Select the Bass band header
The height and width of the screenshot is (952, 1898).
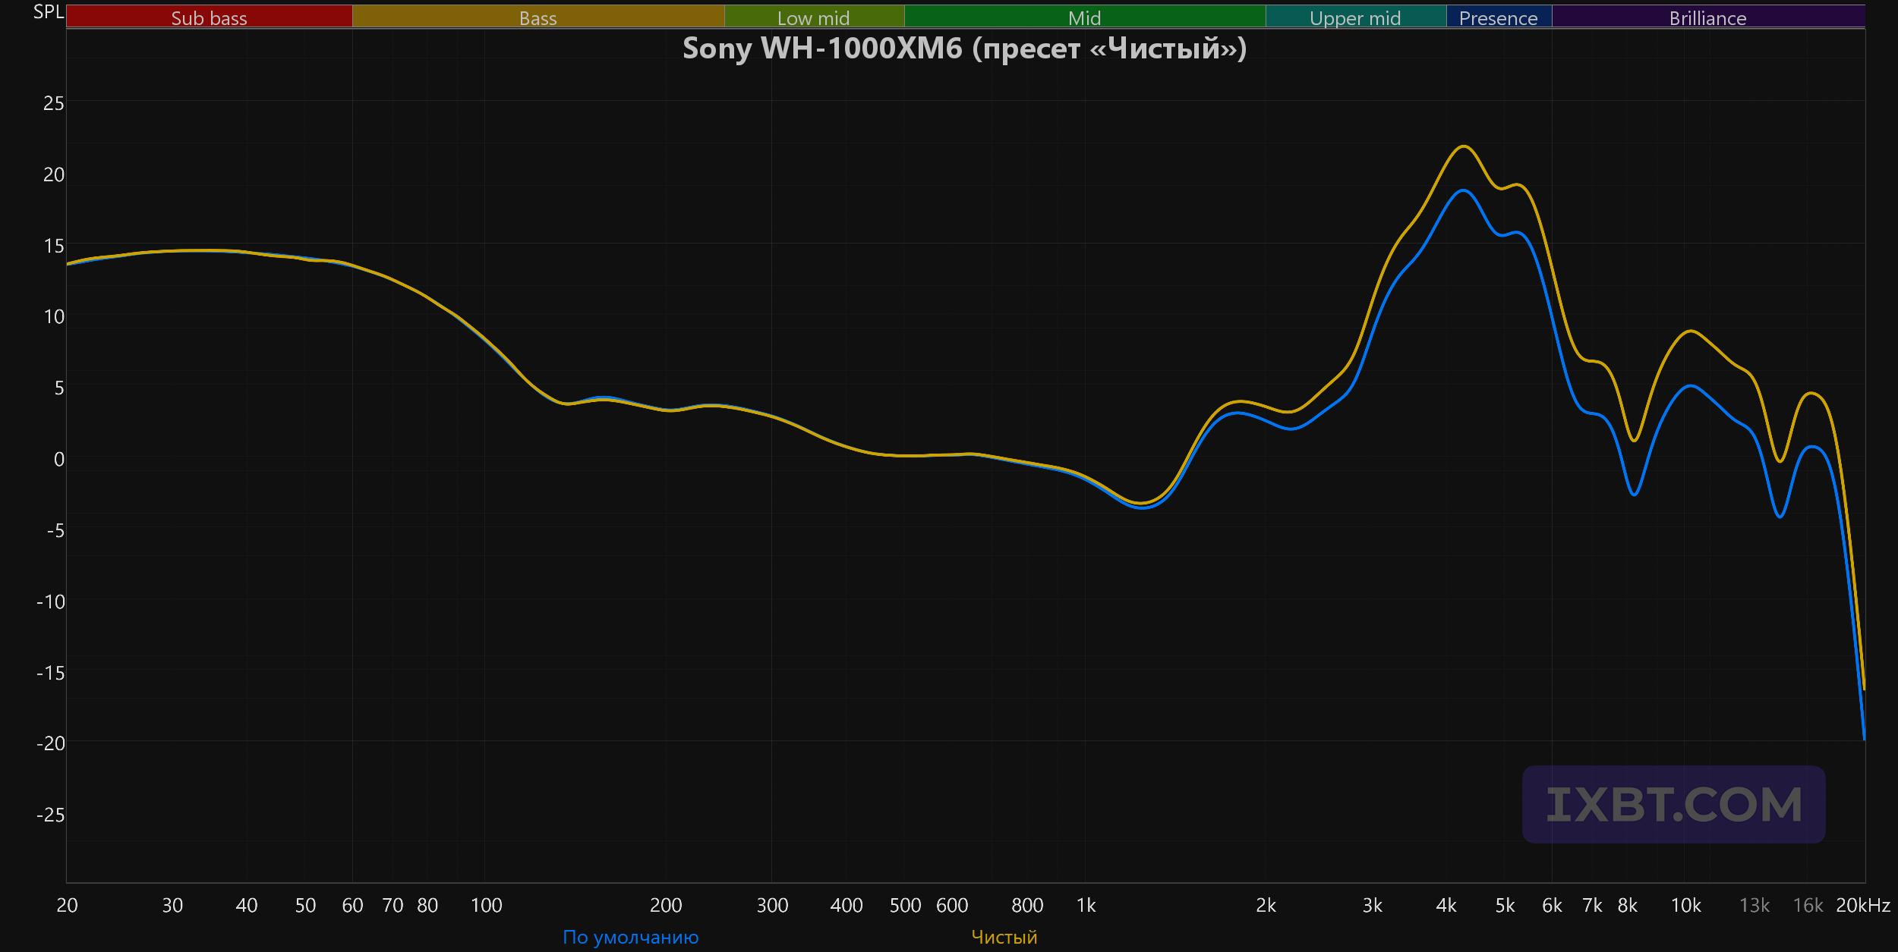[x=538, y=17]
